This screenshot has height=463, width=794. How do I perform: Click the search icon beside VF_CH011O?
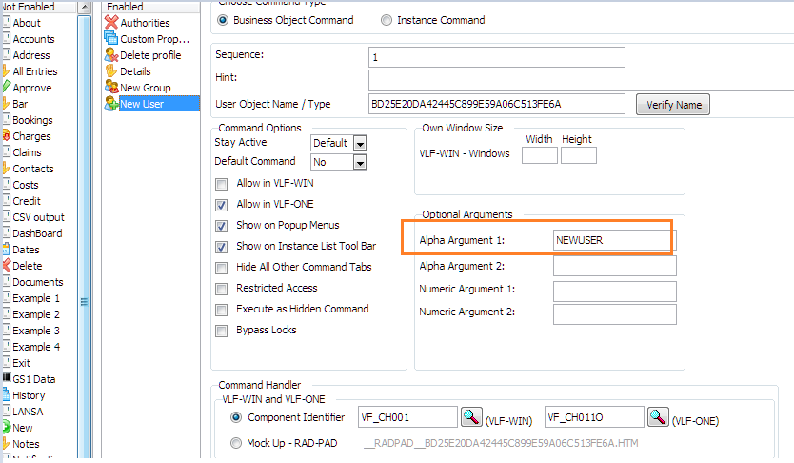658,417
